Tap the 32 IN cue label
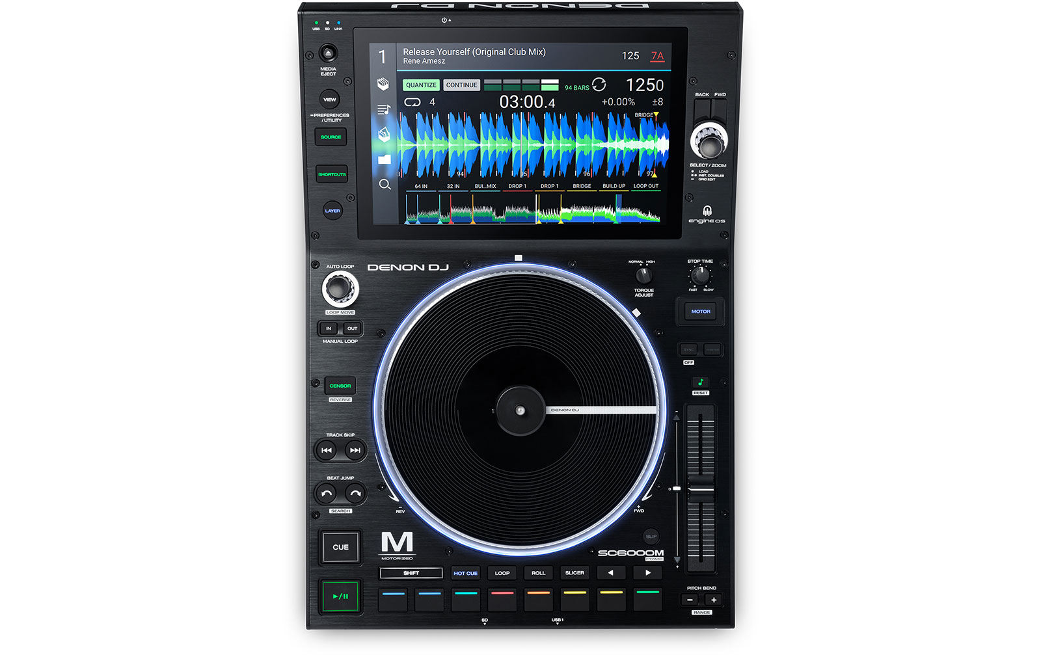 [453, 187]
